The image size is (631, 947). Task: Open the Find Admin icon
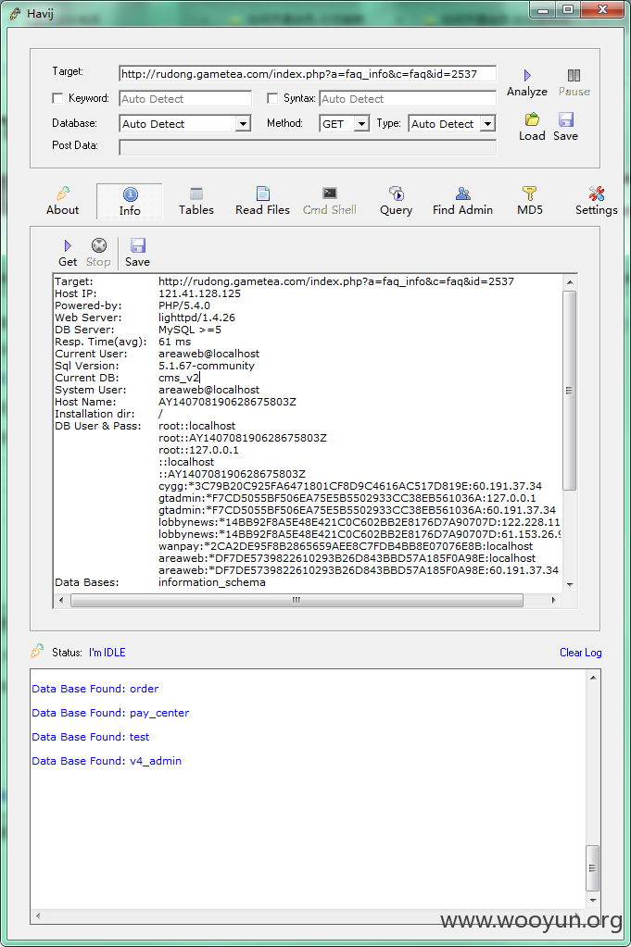[x=463, y=193]
